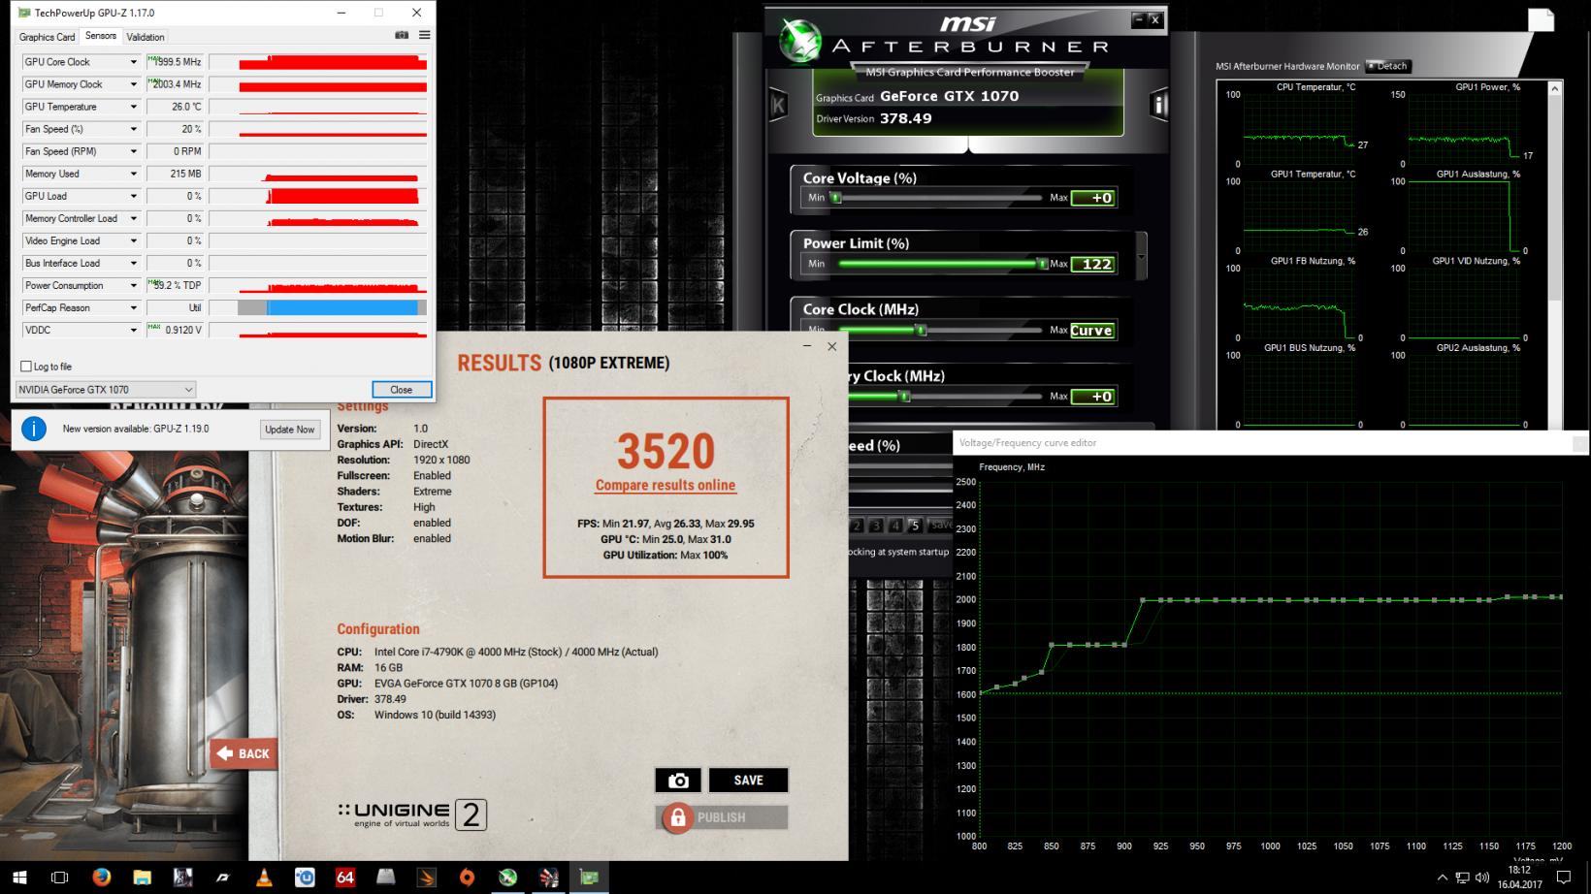This screenshot has height=894, width=1591.
Task: Click the Core Voltage slider handle
Action: click(836, 198)
